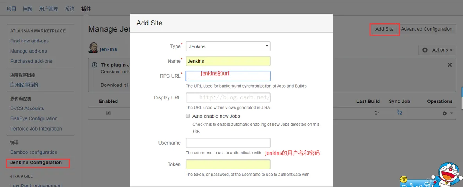Click the Display URL input field
463x187 pixels.
(x=228, y=98)
